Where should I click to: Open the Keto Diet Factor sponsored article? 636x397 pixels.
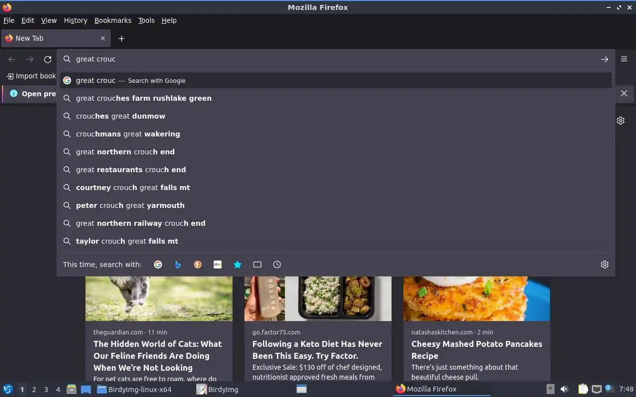point(317,350)
